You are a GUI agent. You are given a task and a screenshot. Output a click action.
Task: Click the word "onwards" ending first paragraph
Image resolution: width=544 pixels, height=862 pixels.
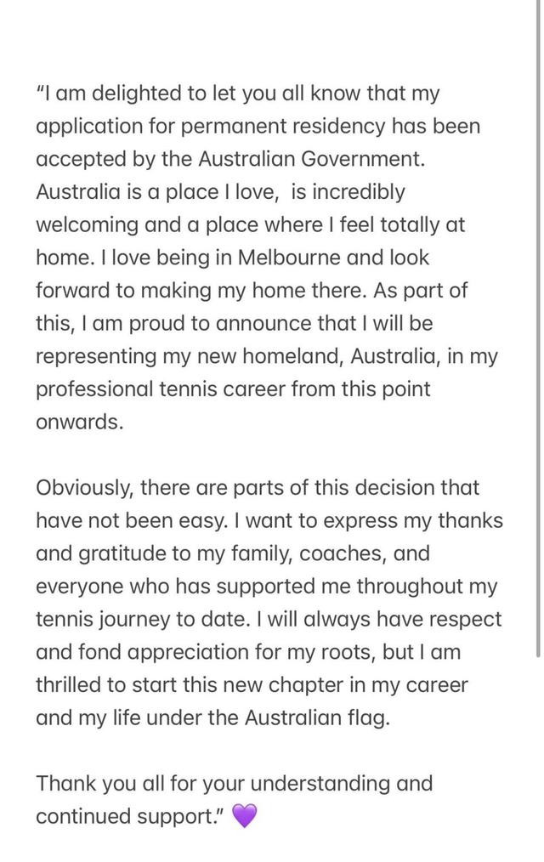point(77,422)
